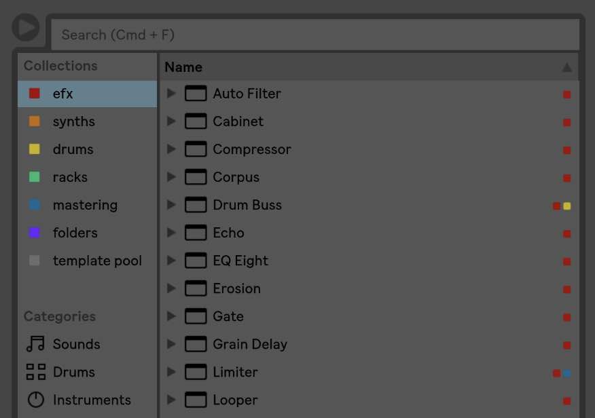Click the purple folders color swatch
Viewport: 595px width, 418px height.
click(x=35, y=233)
